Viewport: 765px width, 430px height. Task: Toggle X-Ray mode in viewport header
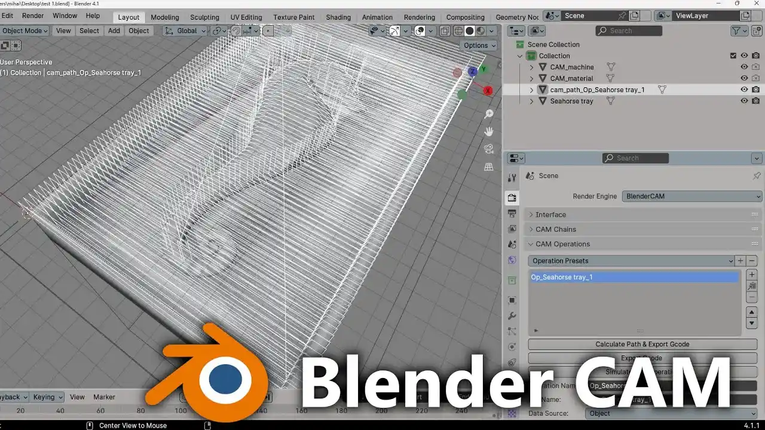[444, 30]
